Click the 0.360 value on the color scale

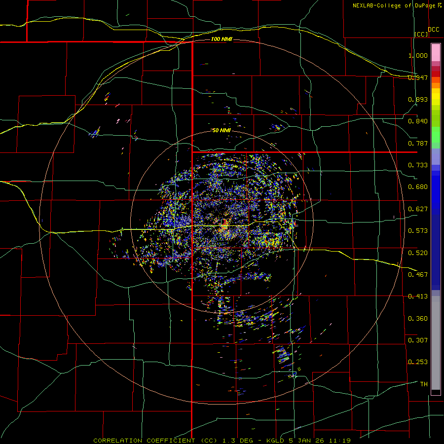coord(418,319)
